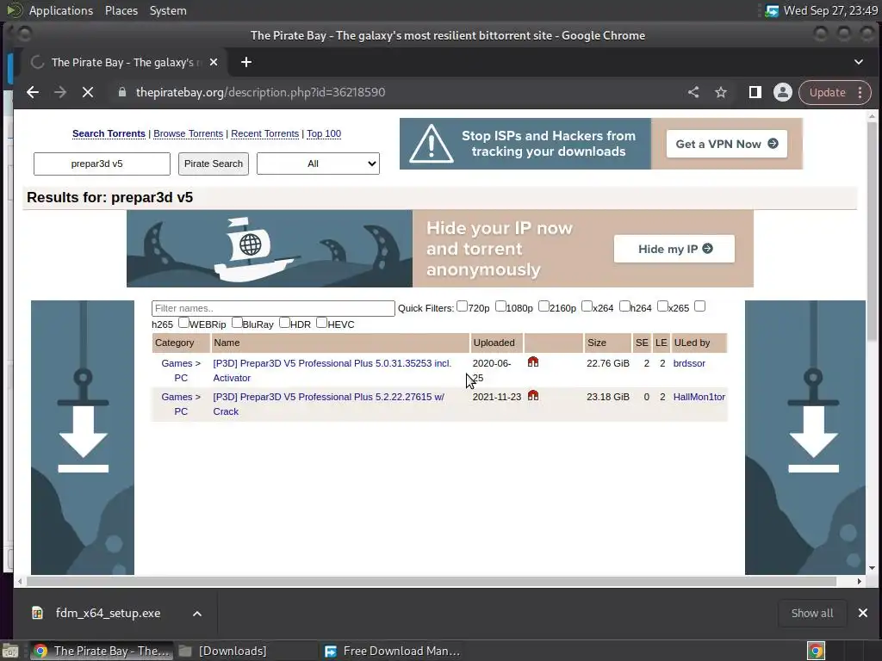Click the lock site info icon
Image resolution: width=882 pixels, height=661 pixels.
tap(122, 92)
